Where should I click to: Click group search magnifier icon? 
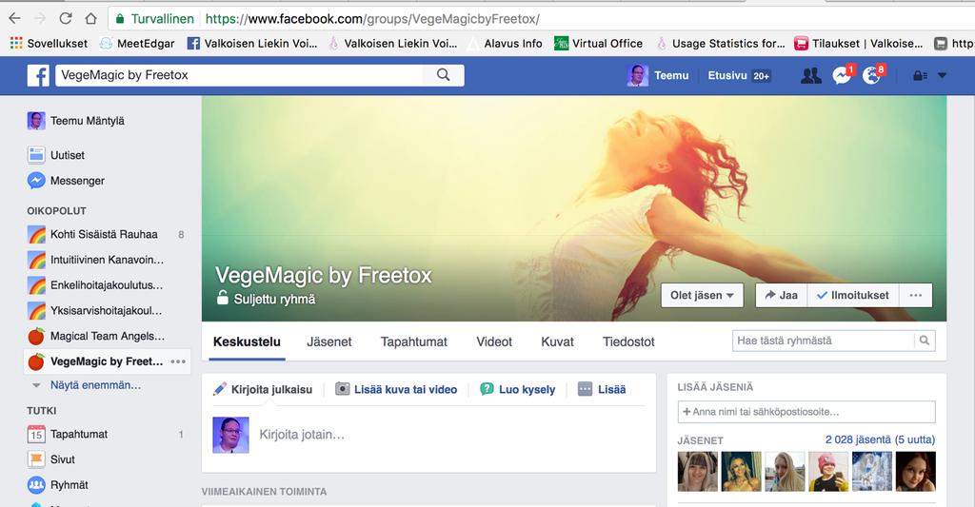[925, 341]
